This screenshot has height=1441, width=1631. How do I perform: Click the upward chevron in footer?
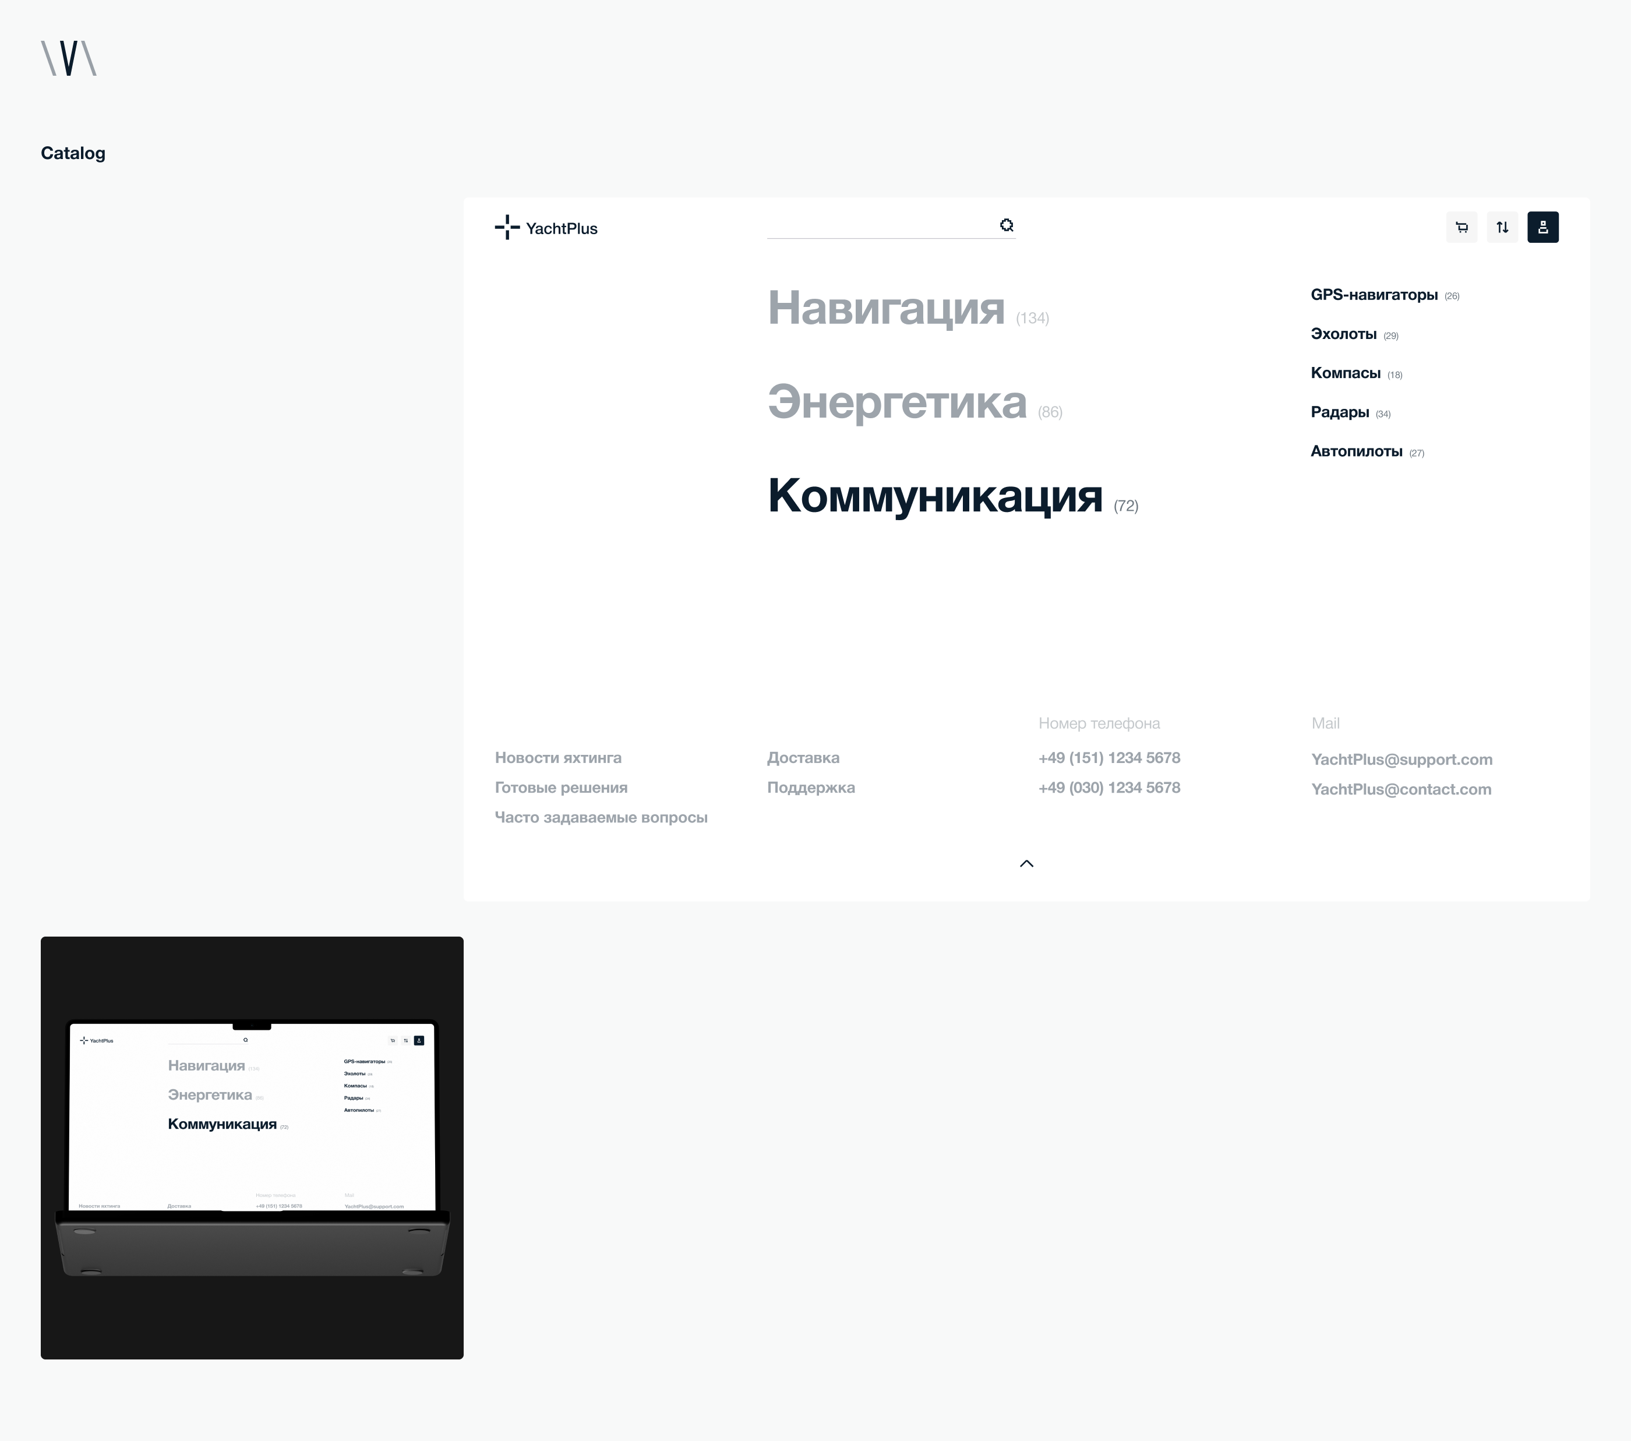pos(1026,863)
